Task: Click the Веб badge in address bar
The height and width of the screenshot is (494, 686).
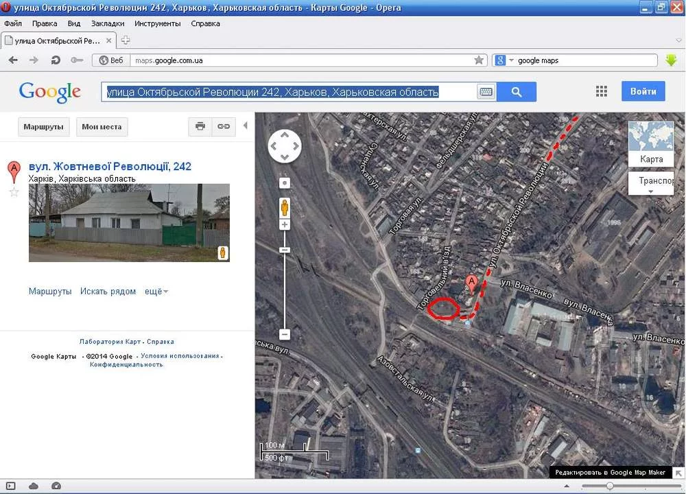Action: pos(111,60)
